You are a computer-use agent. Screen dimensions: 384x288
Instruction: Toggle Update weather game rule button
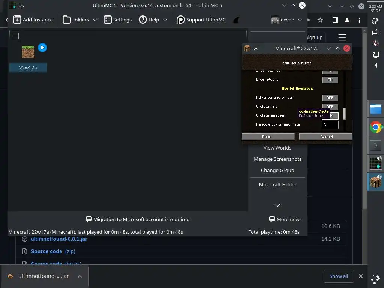(334, 115)
